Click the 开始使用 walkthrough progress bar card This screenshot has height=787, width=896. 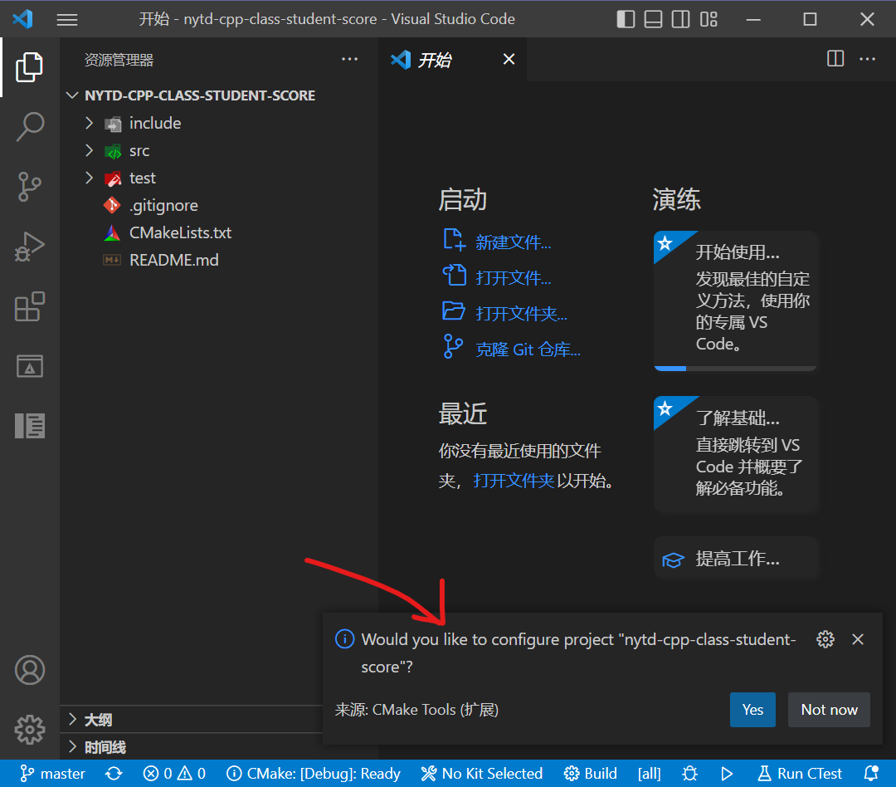(735, 301)
